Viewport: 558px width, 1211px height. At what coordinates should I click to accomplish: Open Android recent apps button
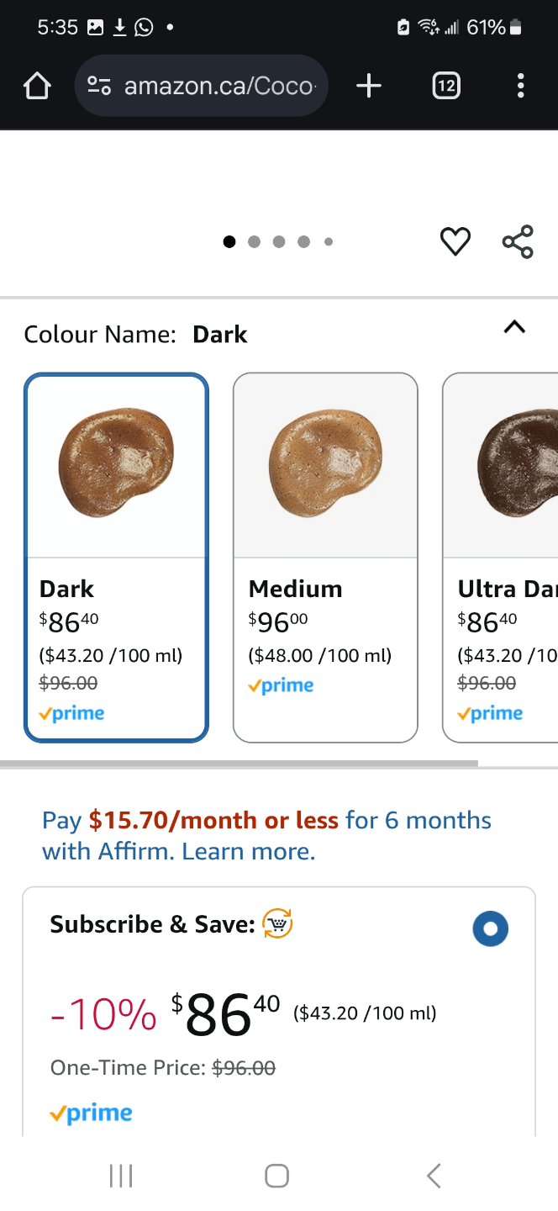[x=121, y=1176]
